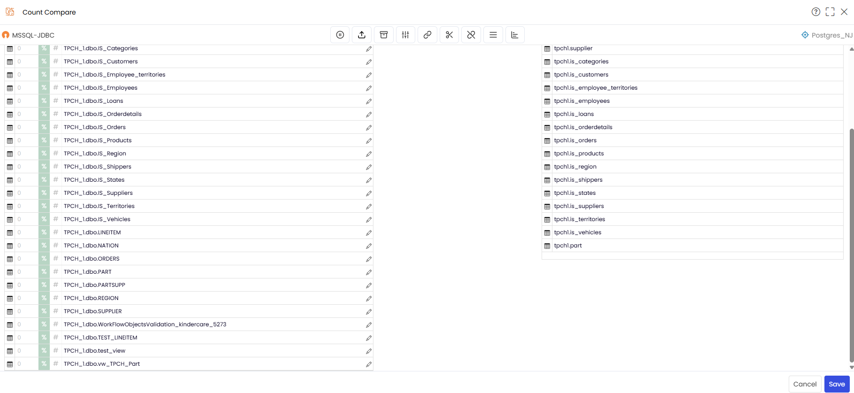Select target table tpch1.is_suppliers
Viewport: 854px width, 393px height.
[692, 206]
